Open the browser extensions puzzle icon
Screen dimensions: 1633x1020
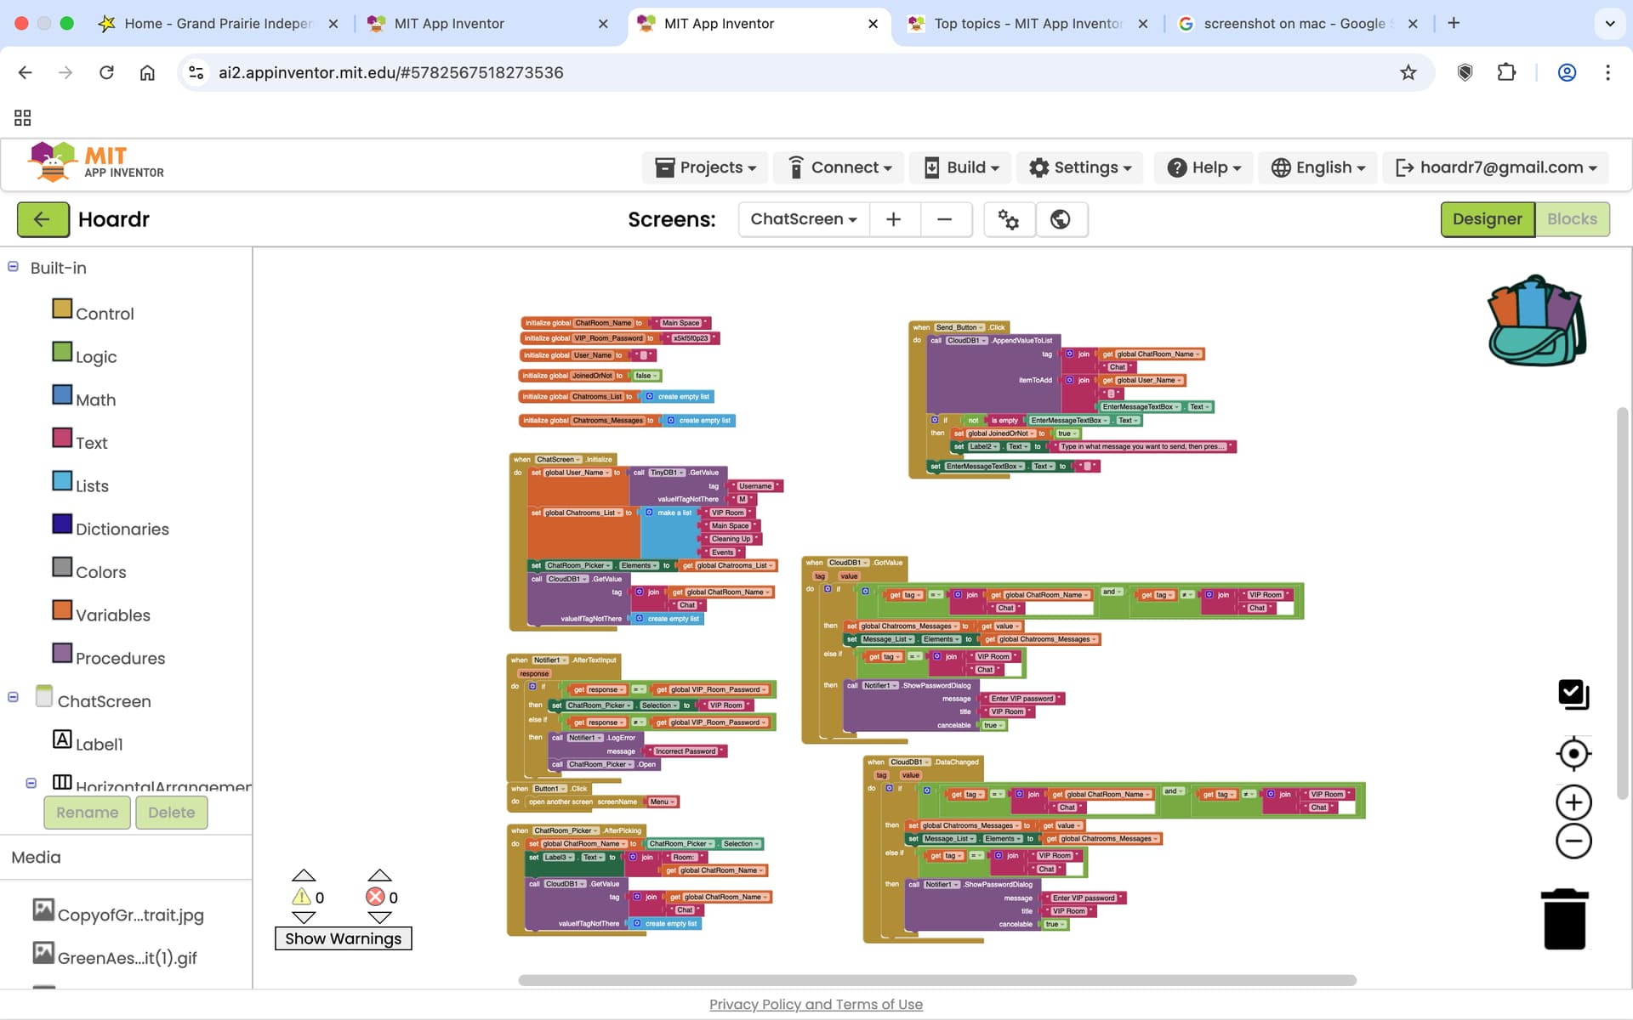point(1506,72)
